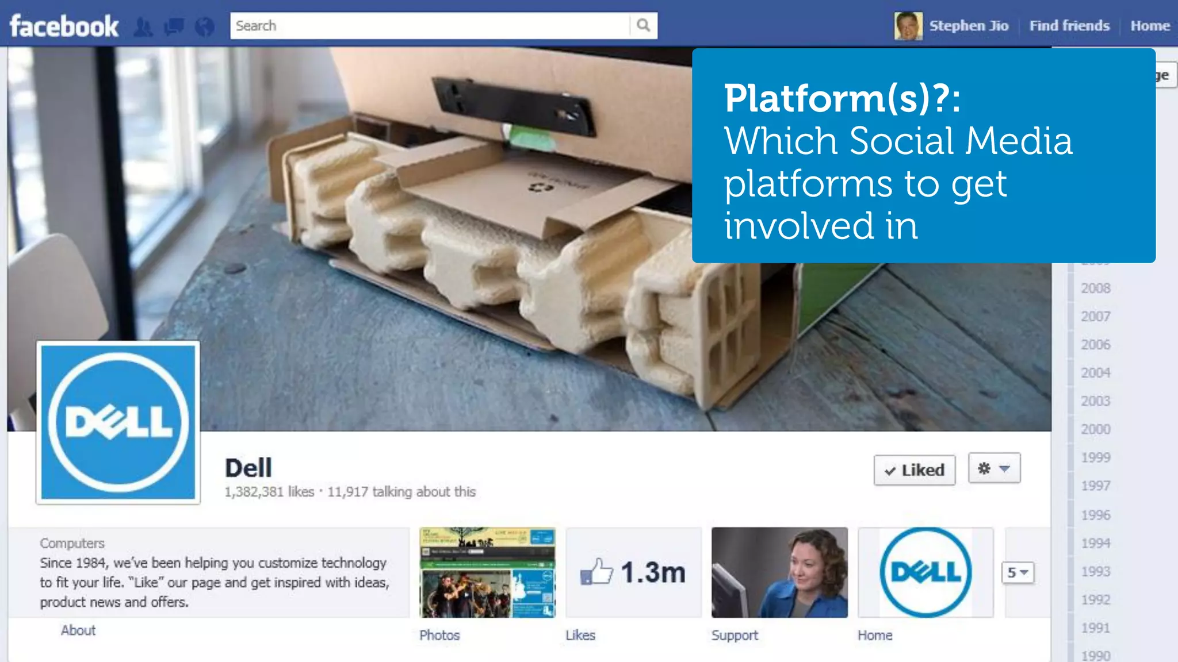Open the Photos app thumbnail
1178x662 pixels.
pyautogui.click(x=488, y=572)
